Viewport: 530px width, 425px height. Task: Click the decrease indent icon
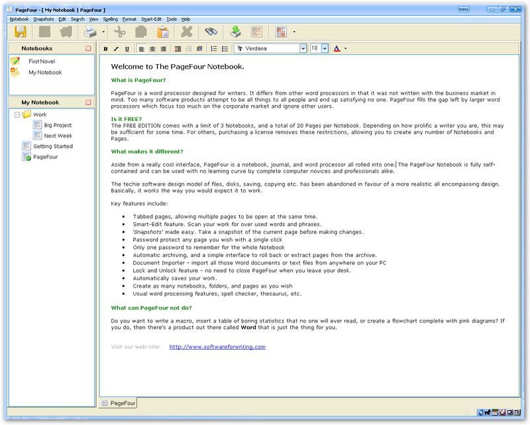pyautogui.click(x=189, y=49)
